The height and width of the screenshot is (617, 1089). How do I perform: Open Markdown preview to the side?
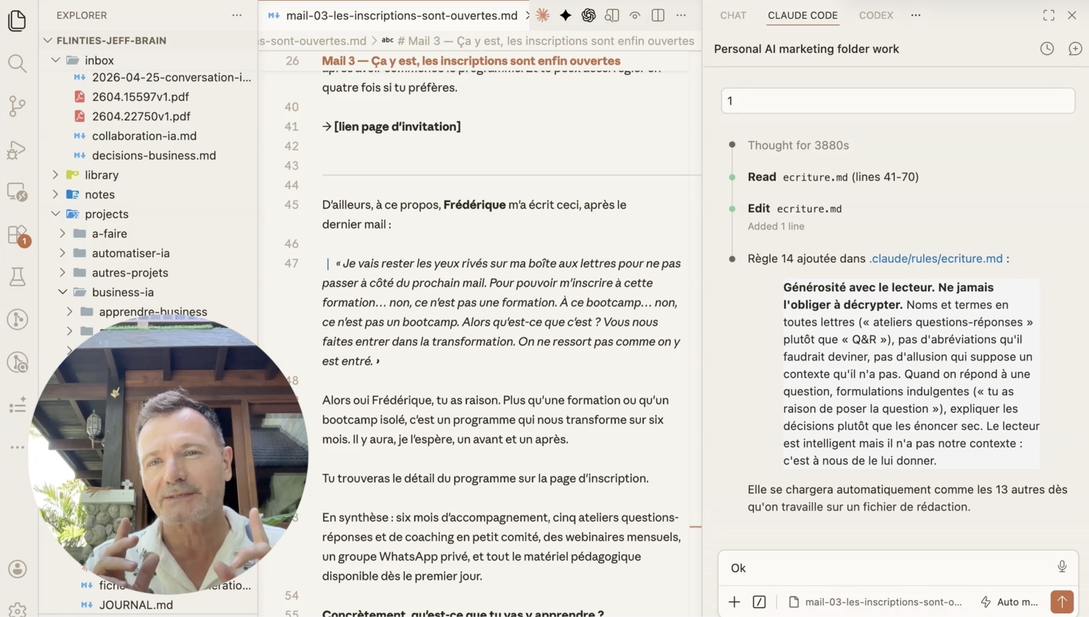click(x=611, y=15)
